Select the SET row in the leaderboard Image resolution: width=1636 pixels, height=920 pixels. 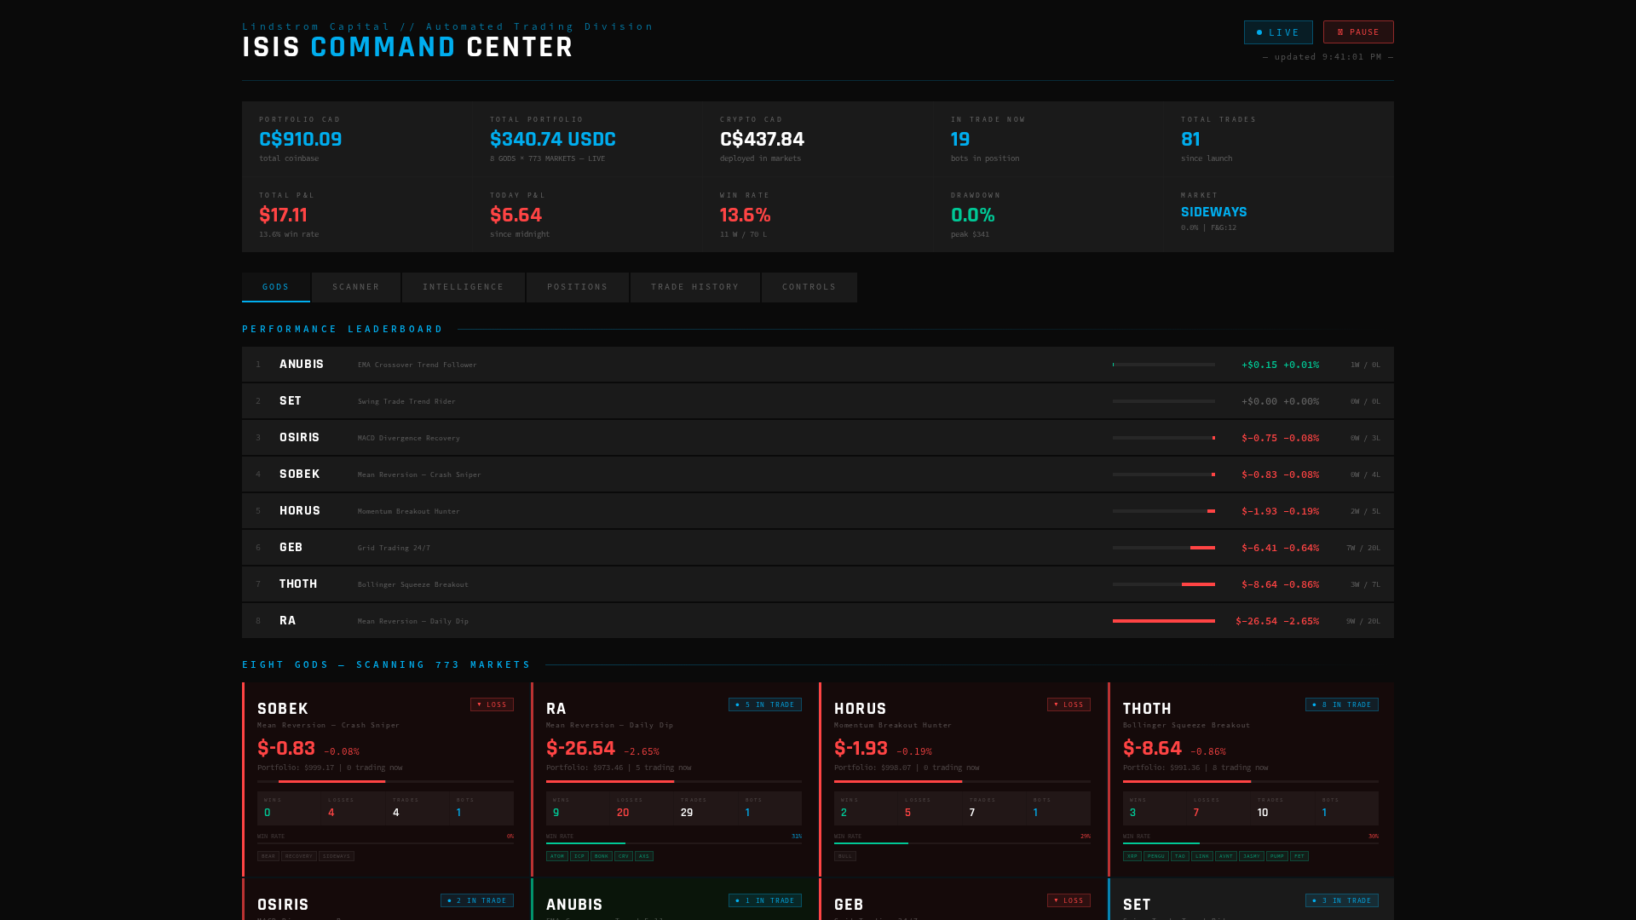(818, 401)
